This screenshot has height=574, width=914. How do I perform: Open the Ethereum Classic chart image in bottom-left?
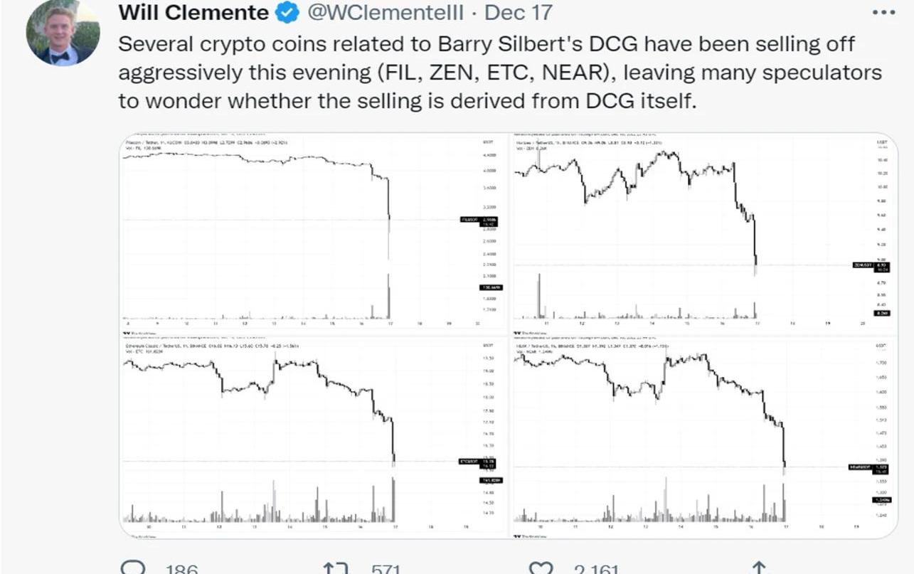point(313,437)
